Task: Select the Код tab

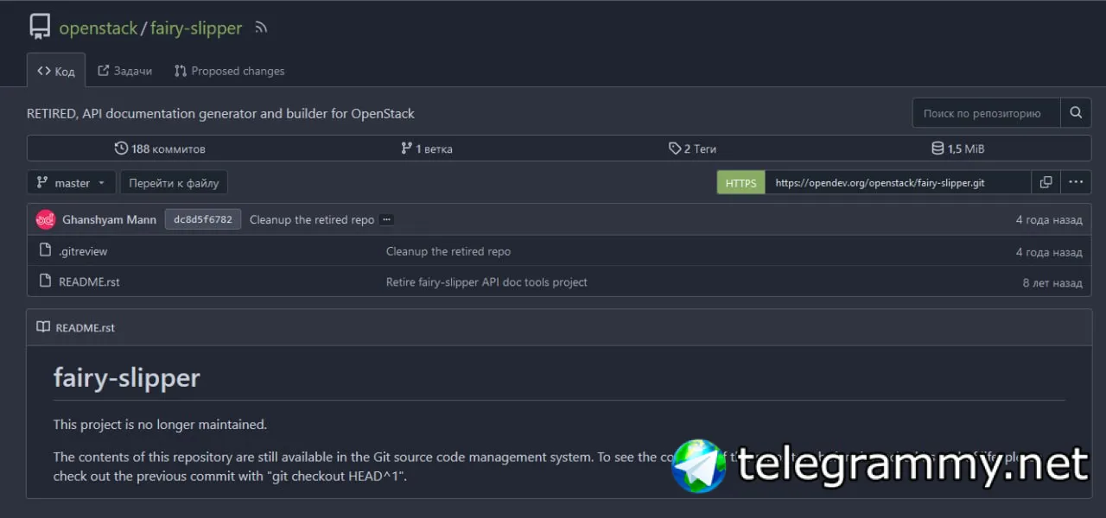Action: tap(56, 71)
